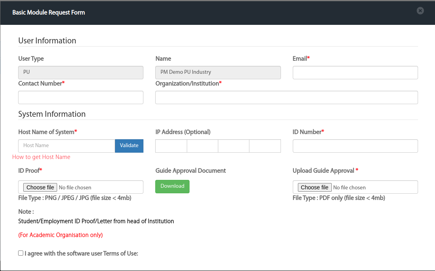Open the How to get Host Name link
The width and height of the screenshot is (435, 271).
[41, 157]
